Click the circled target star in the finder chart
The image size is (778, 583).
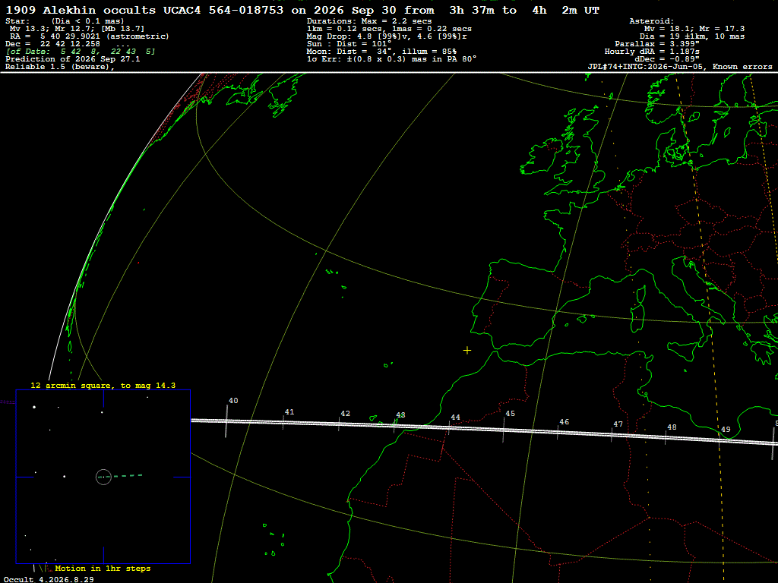click(x=103, y=477)
